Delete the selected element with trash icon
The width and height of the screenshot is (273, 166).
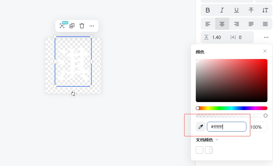pyautogui.click(x=82, y=26)
